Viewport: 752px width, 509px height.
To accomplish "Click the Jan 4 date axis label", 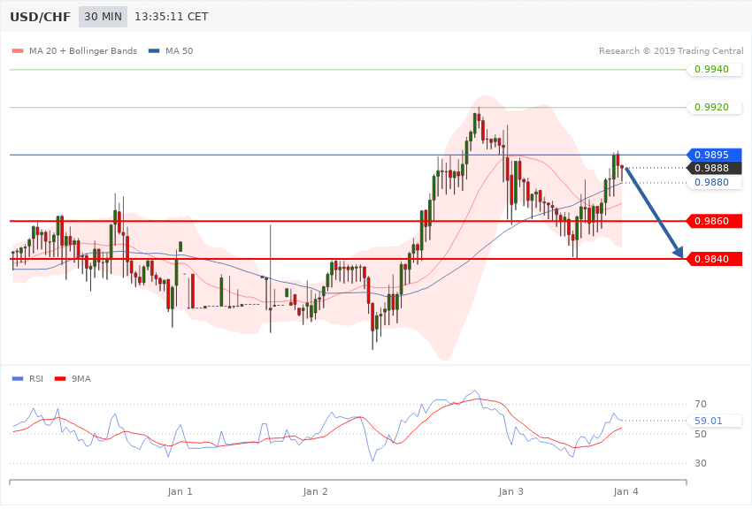I will pos(625,491).
